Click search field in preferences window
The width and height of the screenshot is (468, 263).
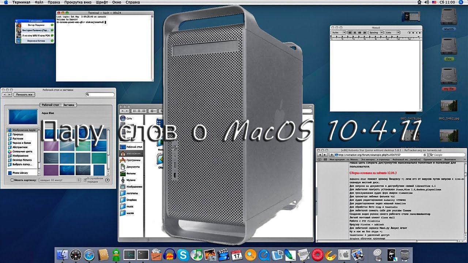click(x=100, y=95)
